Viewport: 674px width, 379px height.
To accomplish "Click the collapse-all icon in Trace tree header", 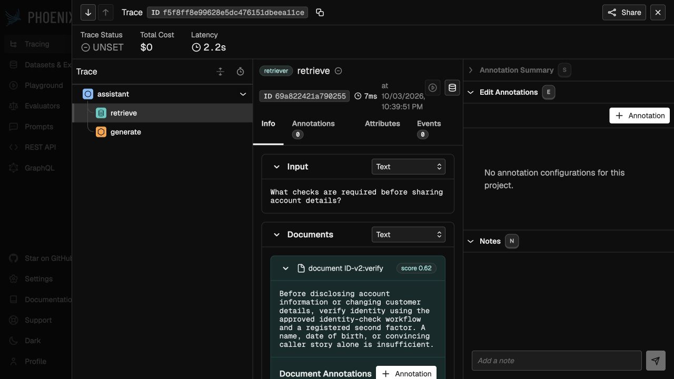I will [x=221, y=72].
